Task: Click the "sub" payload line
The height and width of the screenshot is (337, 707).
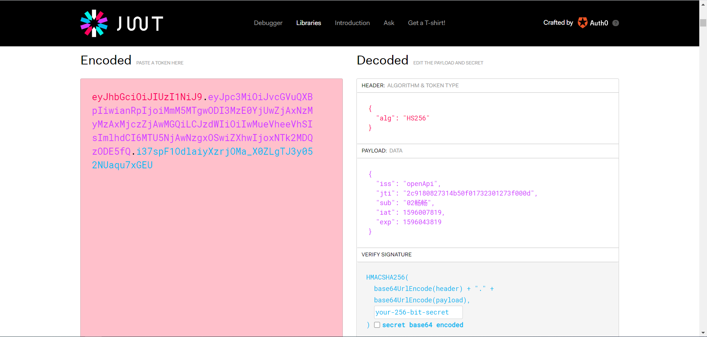Action: pyautogui.click(x=405, y=203)
